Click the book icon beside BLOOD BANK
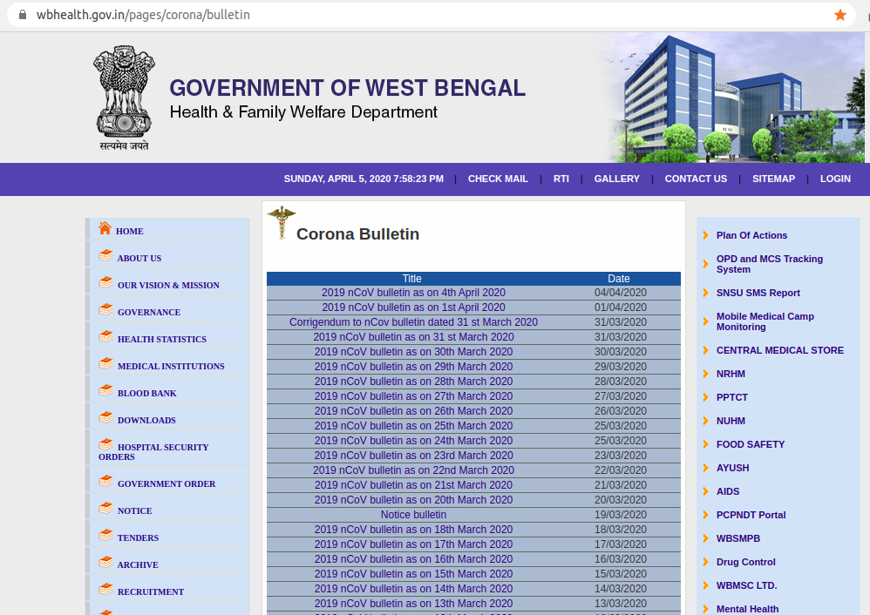Viewport: 870px width, 615px height. tap(106, 390)
